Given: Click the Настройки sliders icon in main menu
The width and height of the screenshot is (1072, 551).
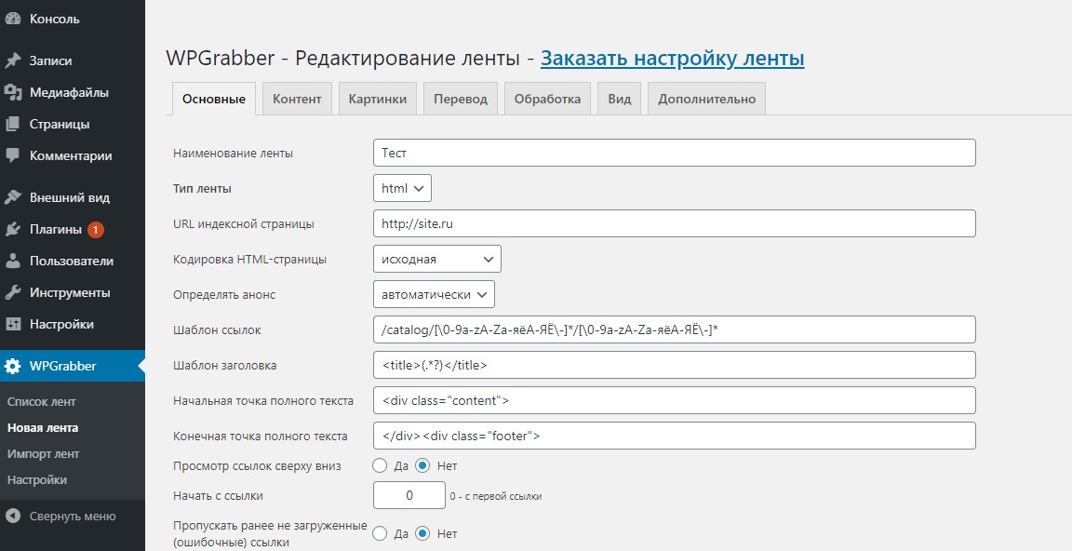Looking at the screenshot, I should point(12,324).
